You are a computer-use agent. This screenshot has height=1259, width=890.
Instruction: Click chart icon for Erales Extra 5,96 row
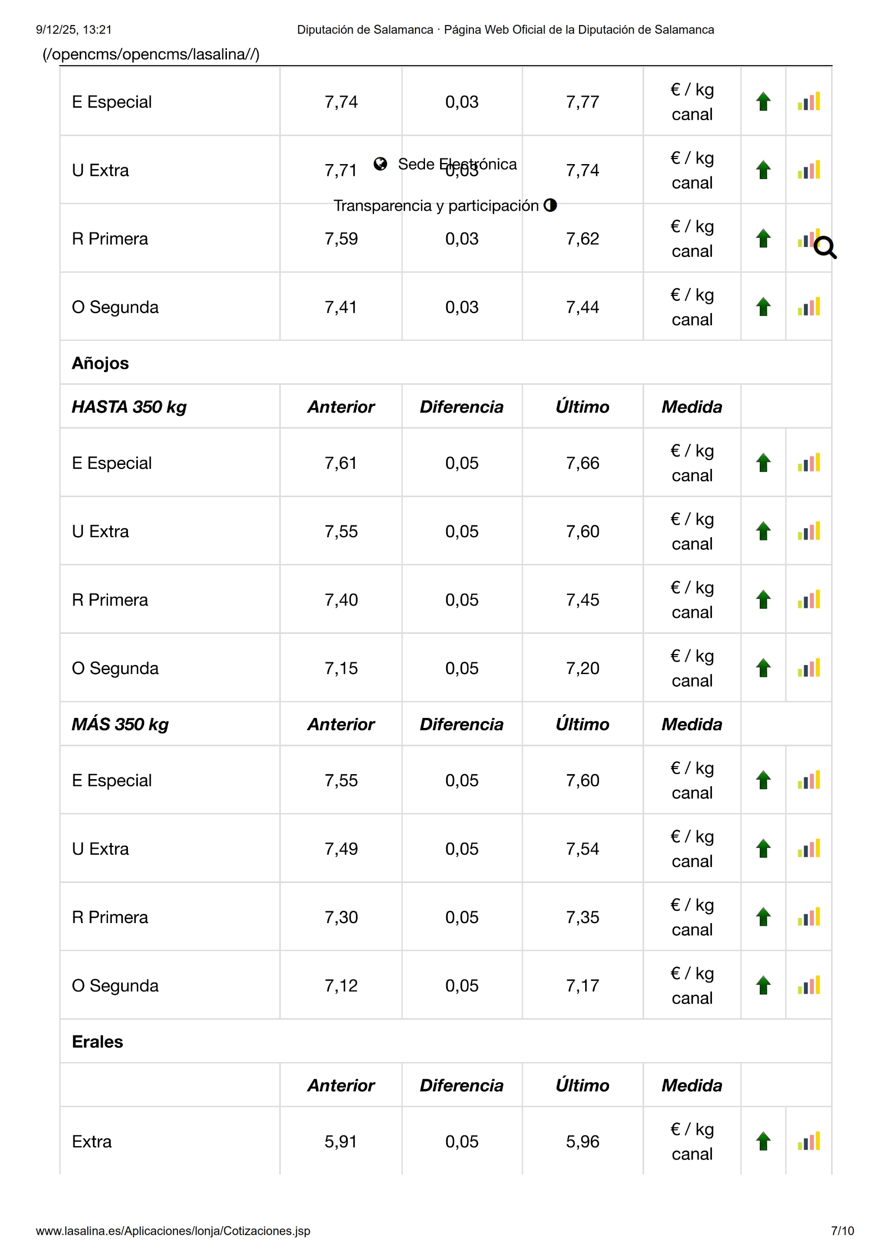(x=808, y=1141)
